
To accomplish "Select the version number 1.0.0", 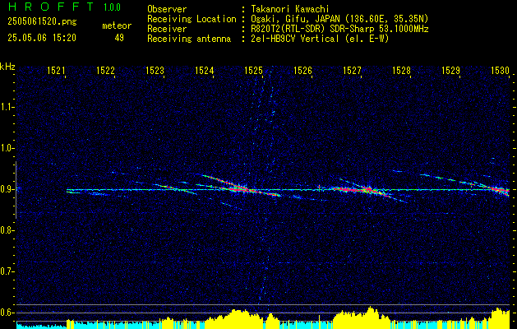I will point(112,7).
